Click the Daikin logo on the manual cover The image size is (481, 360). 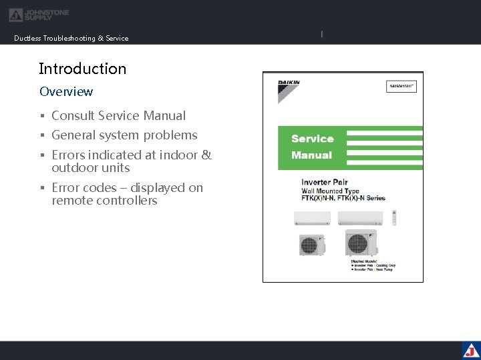click(289, 92)
